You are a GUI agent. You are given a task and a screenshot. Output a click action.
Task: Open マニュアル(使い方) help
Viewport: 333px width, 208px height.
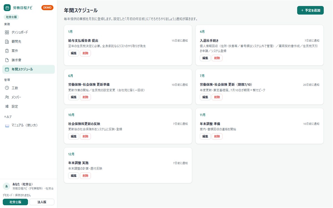[x=29, y=125]
